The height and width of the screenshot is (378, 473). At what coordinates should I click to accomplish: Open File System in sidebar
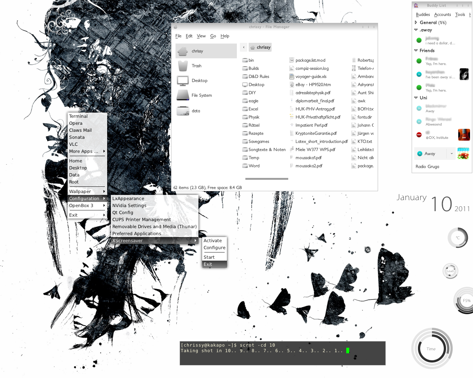206,95
